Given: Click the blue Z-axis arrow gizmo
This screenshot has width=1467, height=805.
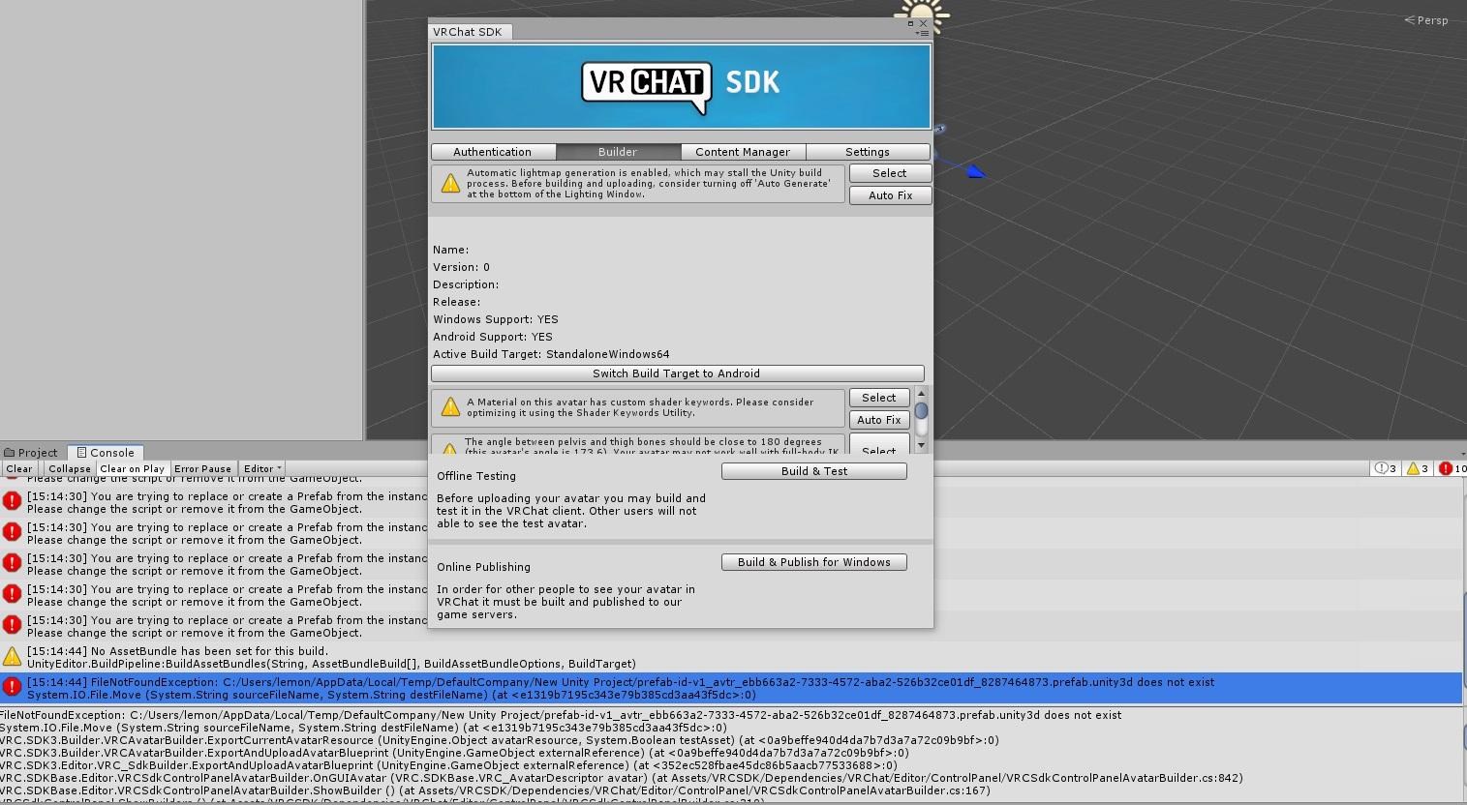Looking at the screenshot, I should point(975,171).
